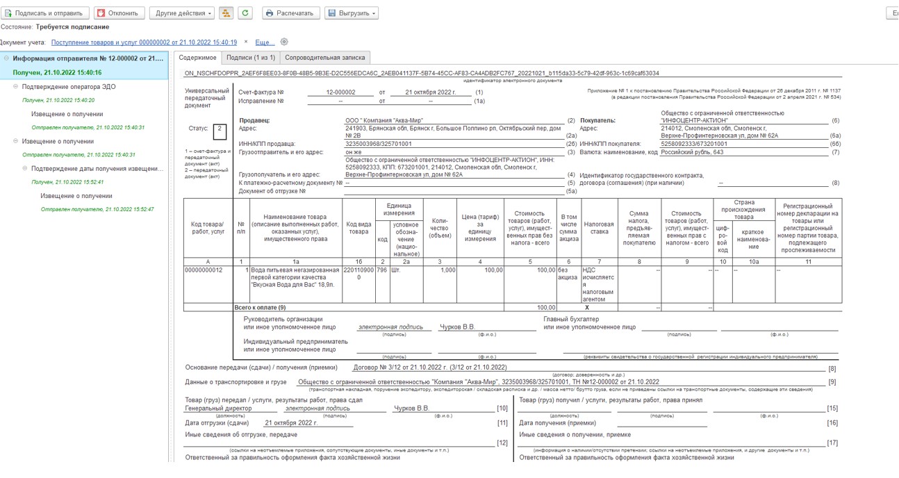
Task: Open the document structure tree icon in toolbar
Action: [226, 13]
